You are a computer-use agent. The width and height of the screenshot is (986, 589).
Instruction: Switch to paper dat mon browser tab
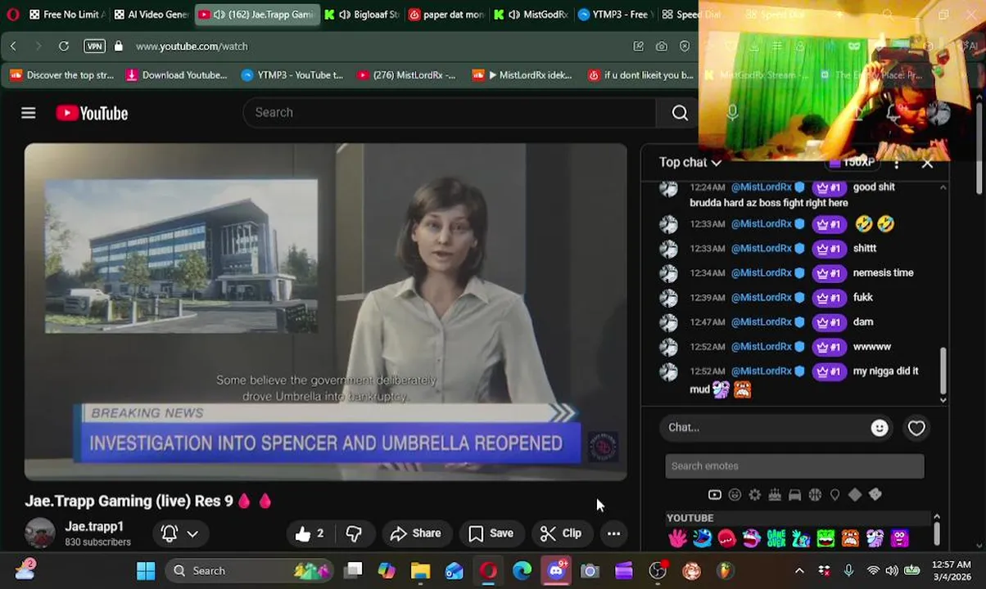pos(446,14)
